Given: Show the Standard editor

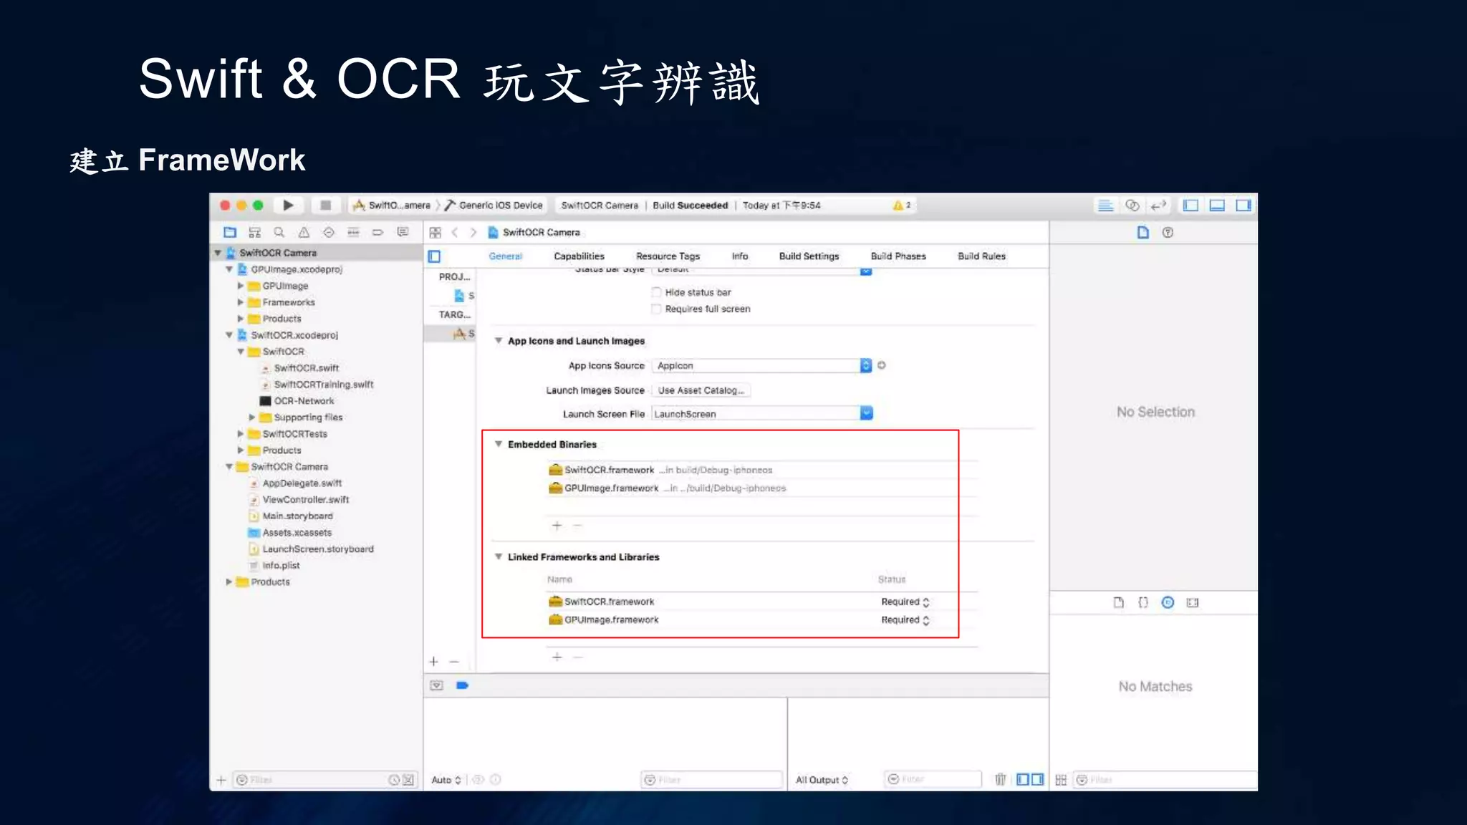Looking at the screenshot, I should [1105, 206].
